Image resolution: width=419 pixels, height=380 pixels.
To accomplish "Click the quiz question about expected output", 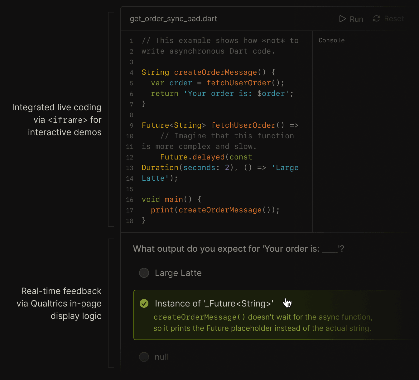I will click(238, 249).
